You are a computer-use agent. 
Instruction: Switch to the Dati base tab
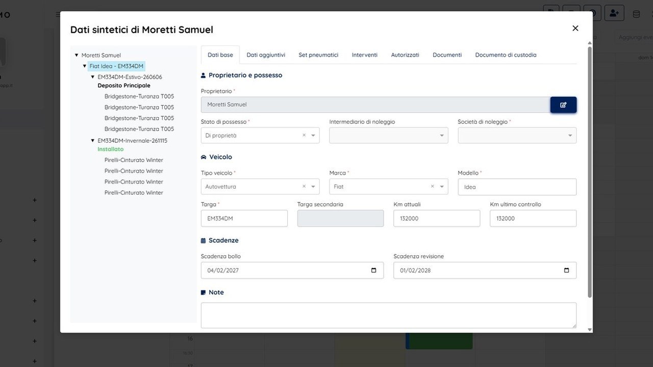[220, 55]
